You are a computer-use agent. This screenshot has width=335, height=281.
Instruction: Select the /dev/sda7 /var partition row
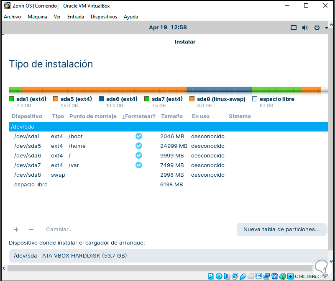coord(169,165)
